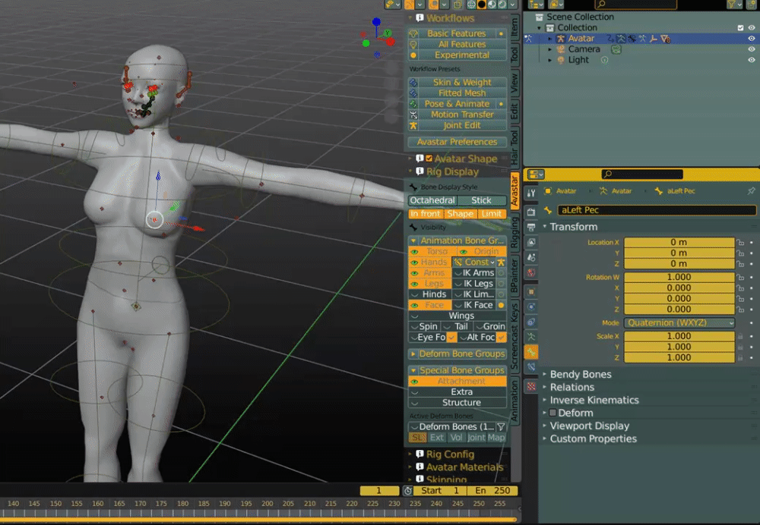Enable the Deform checkbox for the bone
Viewport: 760px width, 525px height.
pyautogui.click(x=553, y=413)
